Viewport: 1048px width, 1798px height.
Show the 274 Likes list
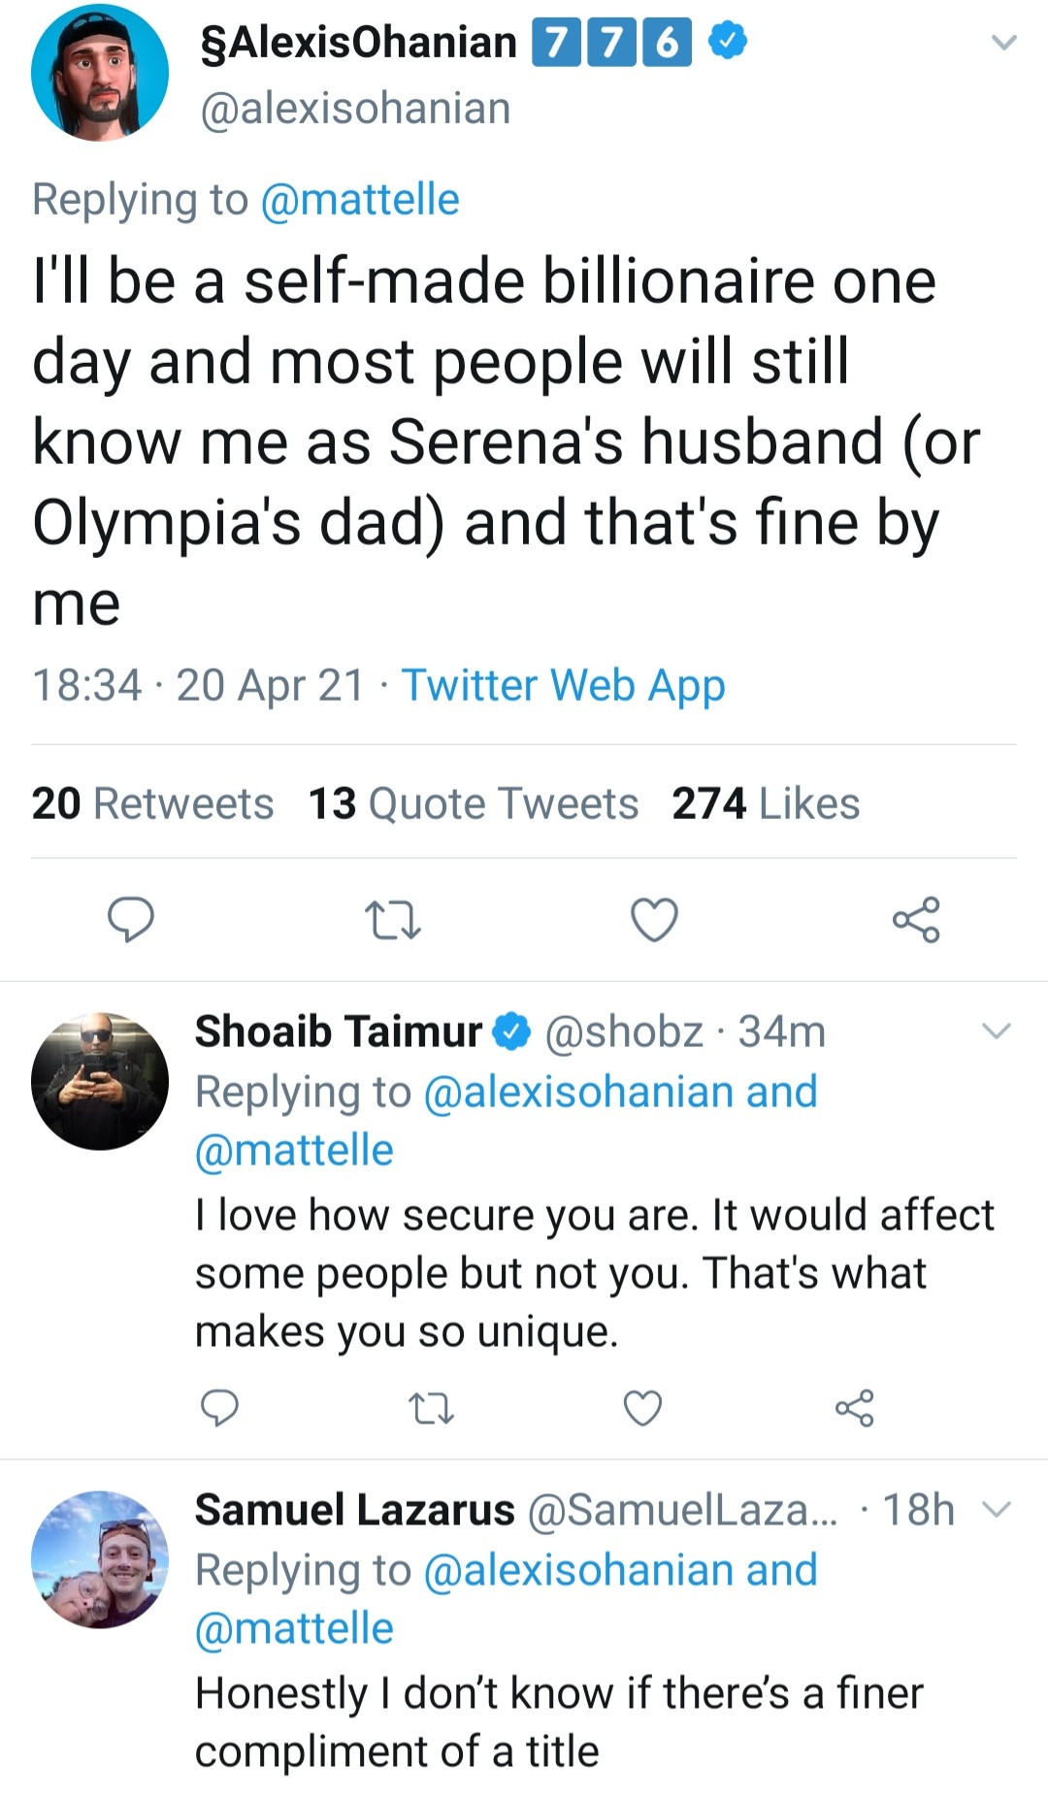(x=766, y=803)
